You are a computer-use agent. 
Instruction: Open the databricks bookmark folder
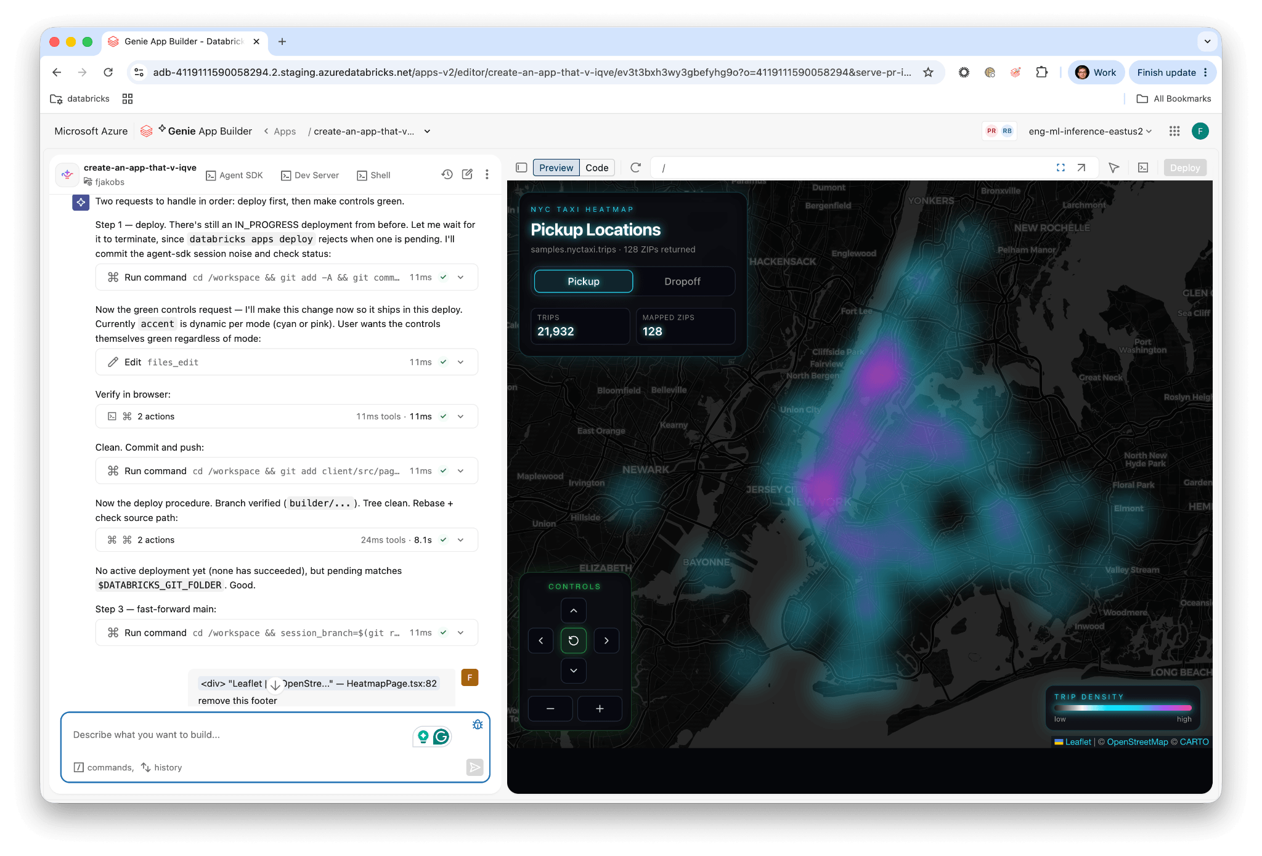[80, 99]
